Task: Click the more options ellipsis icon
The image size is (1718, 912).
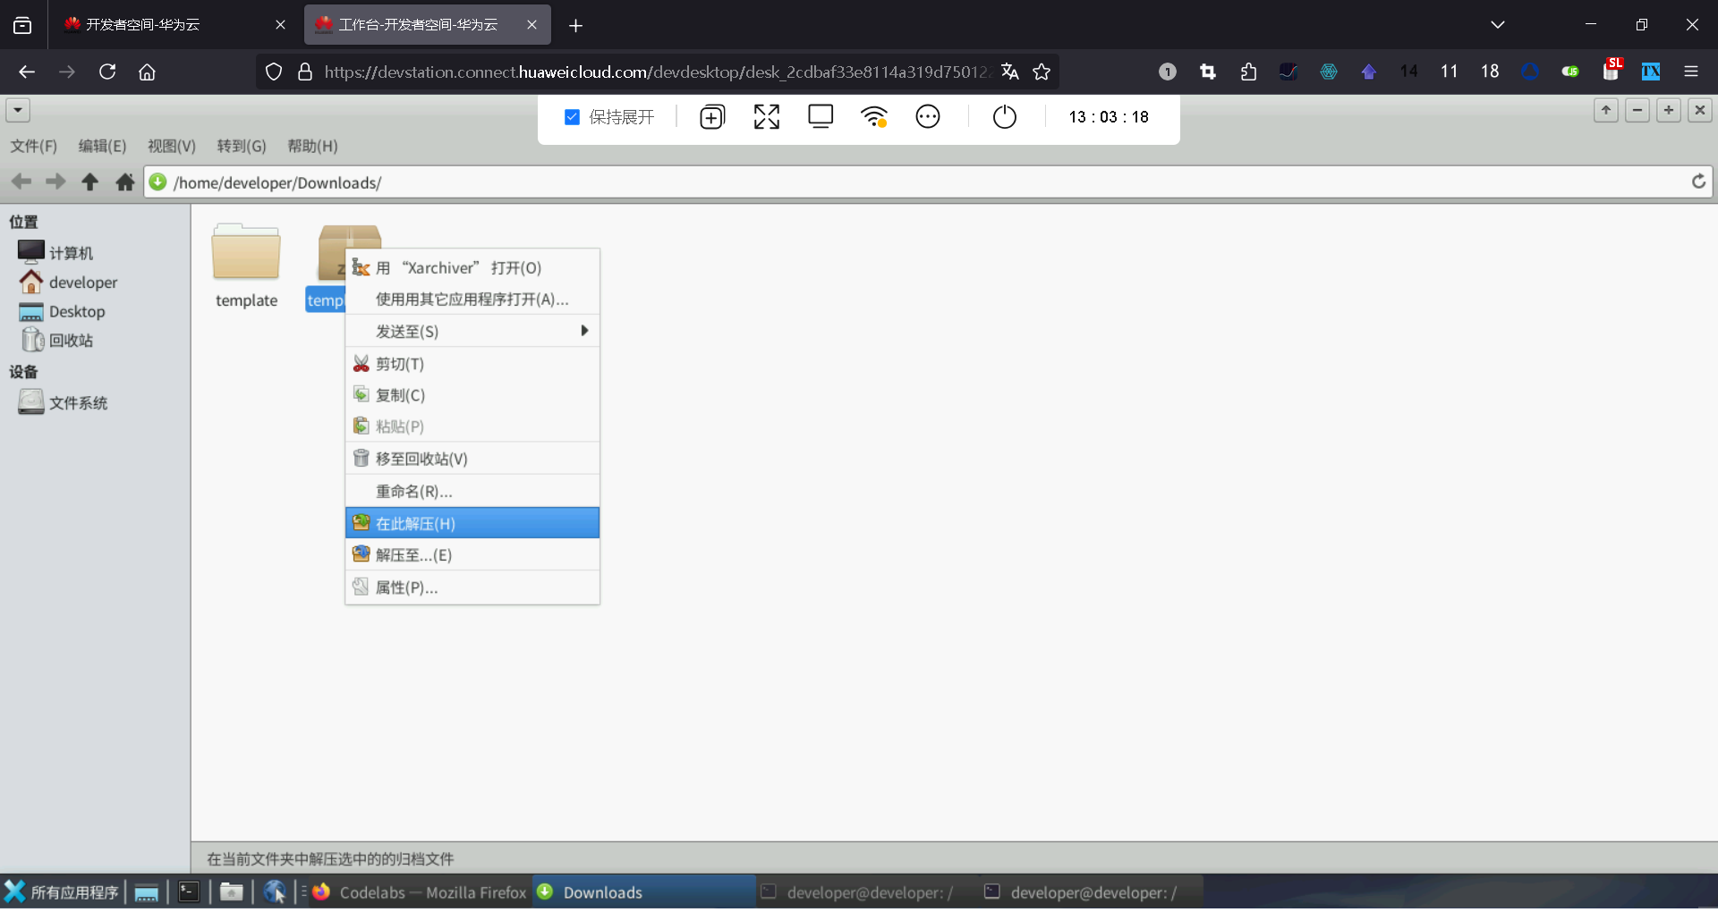Action: (x=928, y=117)
